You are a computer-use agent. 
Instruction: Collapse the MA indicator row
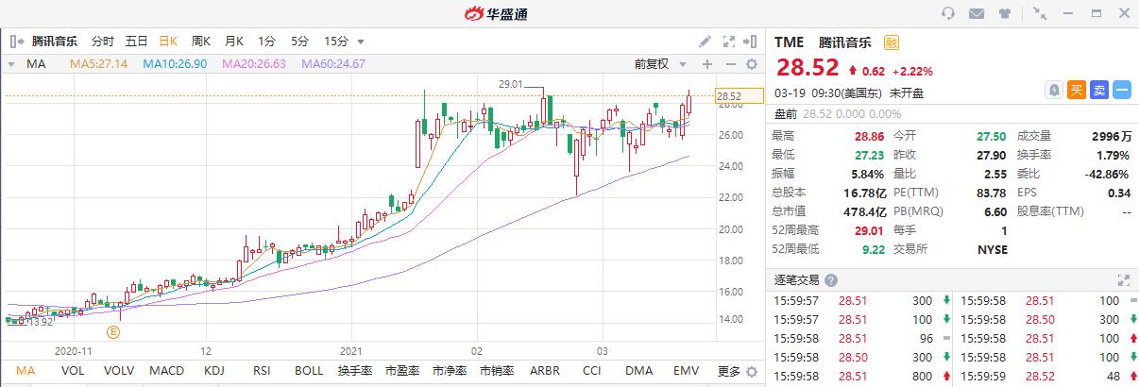click(x=11, y=64)
